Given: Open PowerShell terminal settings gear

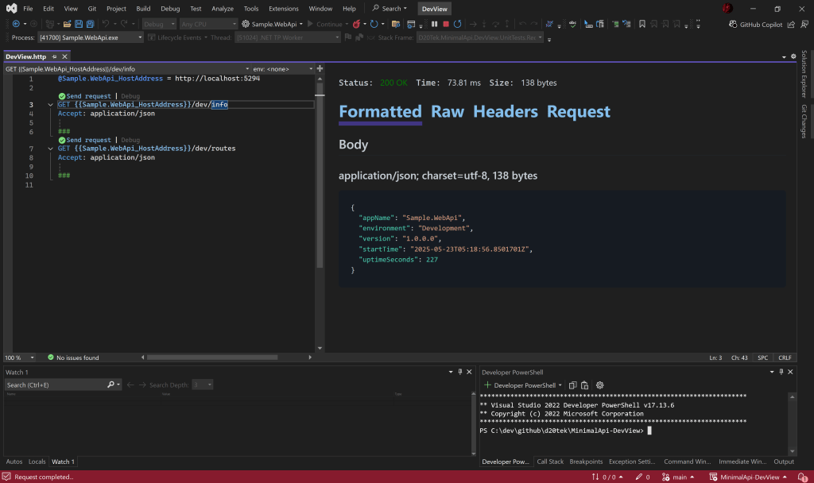Looking at the screenshot, I should pyautogui.click(x=600, y=384).
